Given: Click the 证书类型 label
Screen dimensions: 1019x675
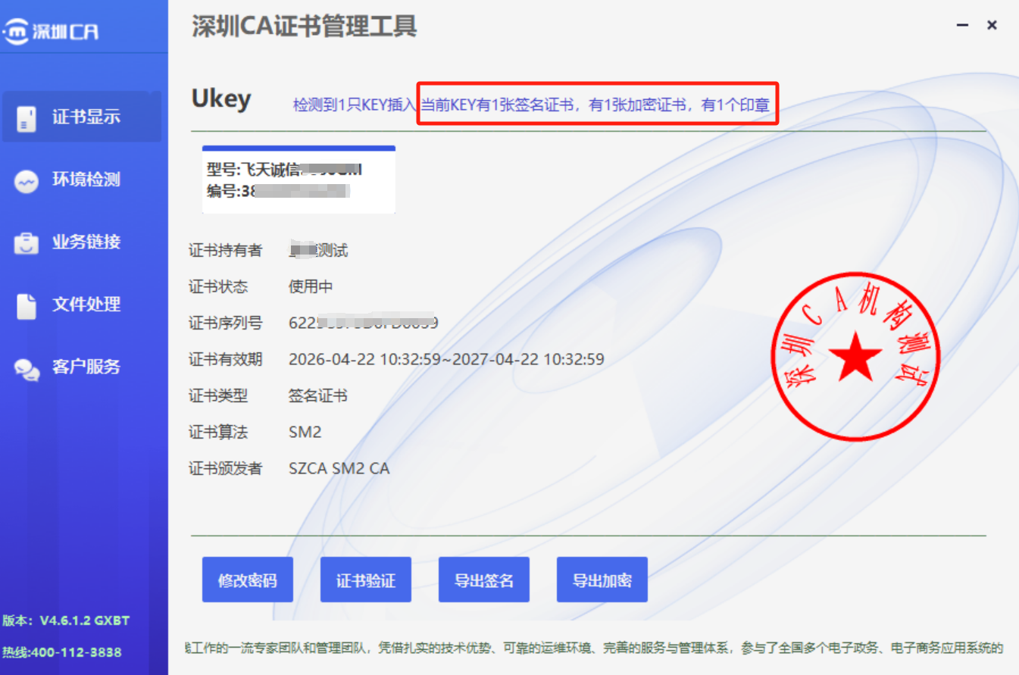Looking at the screenshot, I should [218, 396].
